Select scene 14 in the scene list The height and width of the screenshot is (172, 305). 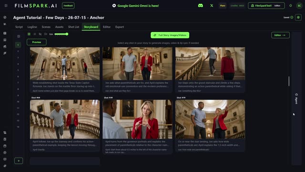(x=18, y=127)
